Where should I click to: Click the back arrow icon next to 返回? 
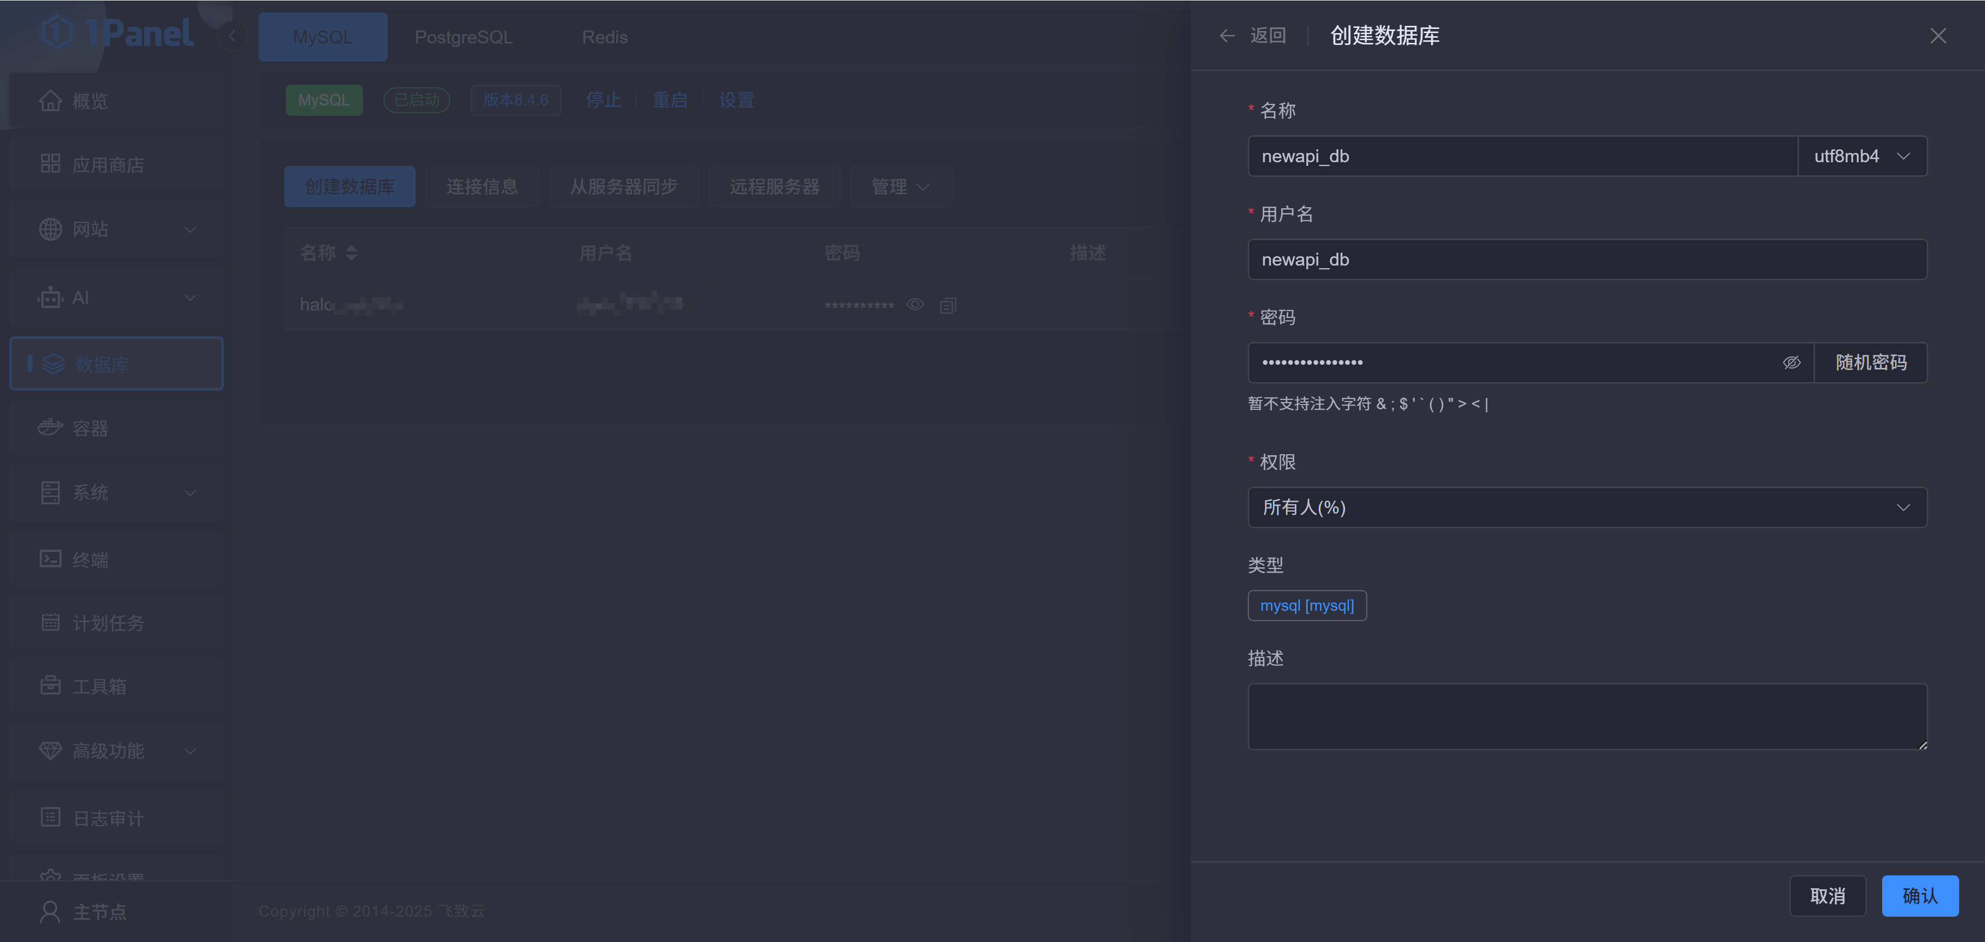1227,36
